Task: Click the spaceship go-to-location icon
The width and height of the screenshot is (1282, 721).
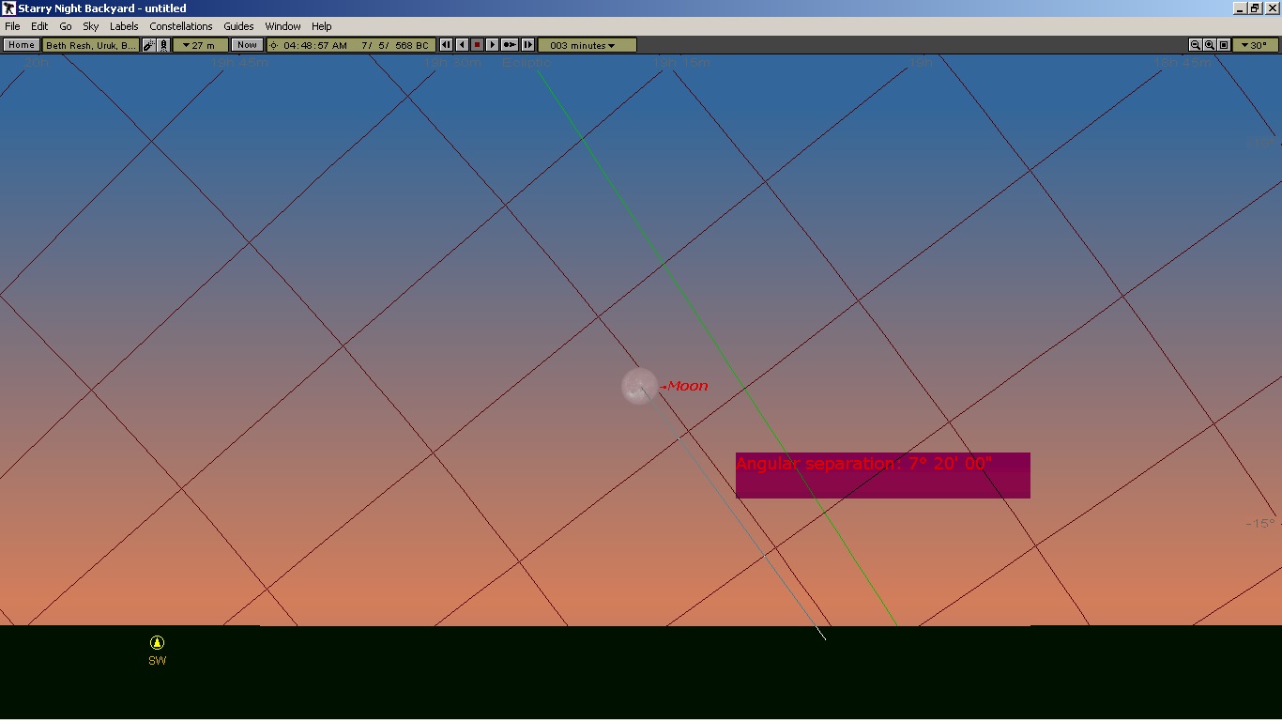Action: tap(149, 45)
